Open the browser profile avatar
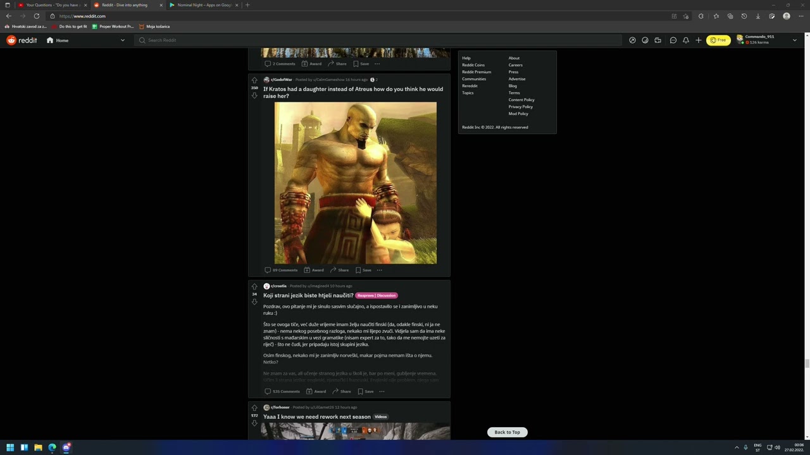810x455 pixels. pyautogui.click(x=787, y=16)
